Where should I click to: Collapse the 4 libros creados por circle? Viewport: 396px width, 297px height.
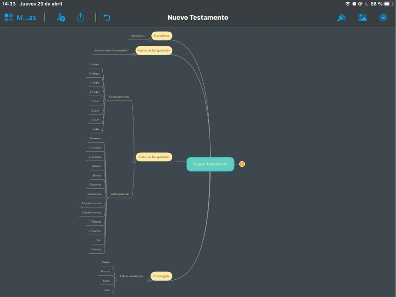(x=115, y=280)
